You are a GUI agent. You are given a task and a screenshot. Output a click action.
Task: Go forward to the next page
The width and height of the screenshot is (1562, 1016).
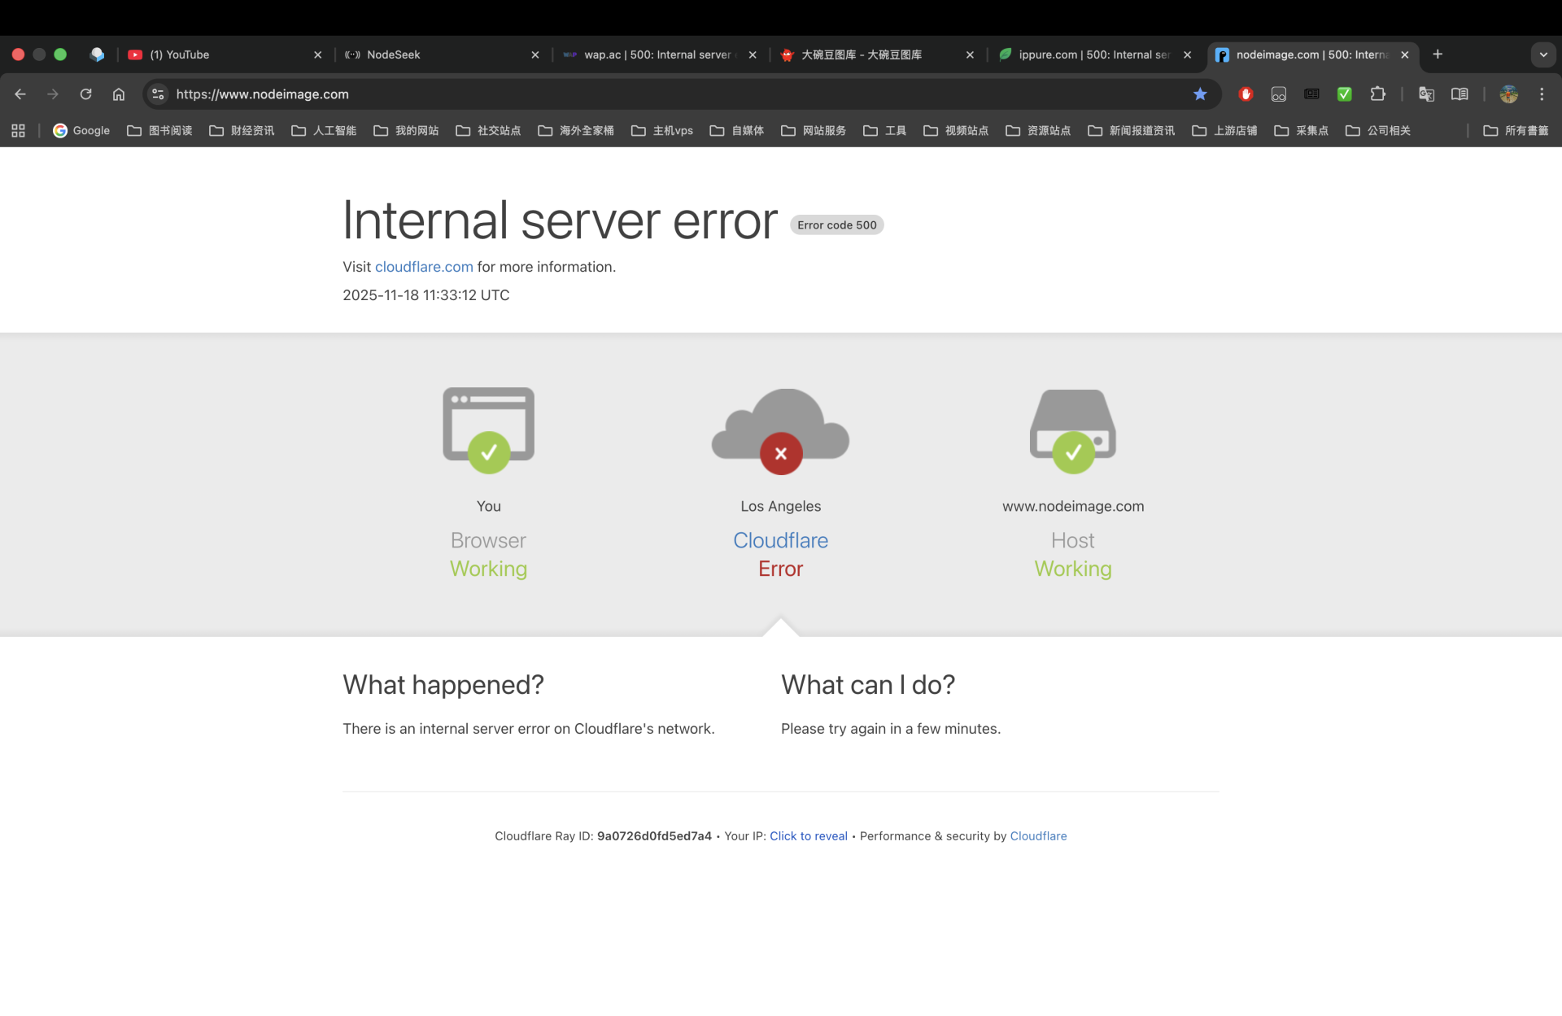pyautogui.click(x=53, y=94)
